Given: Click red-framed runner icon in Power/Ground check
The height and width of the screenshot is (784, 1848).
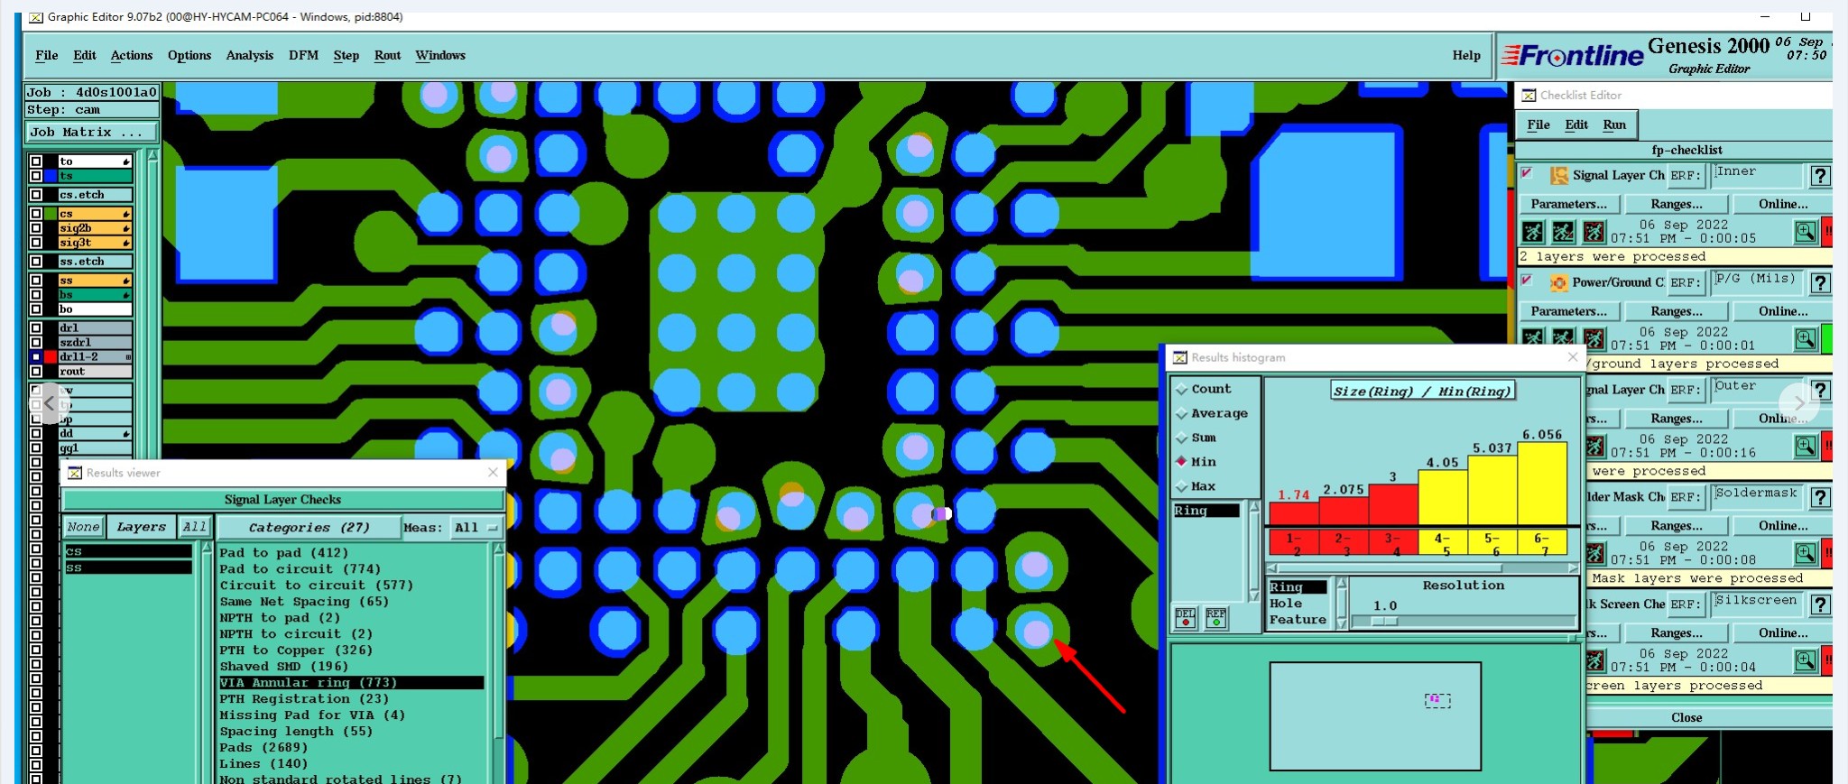Looking at the screenshot, I should point(1594,339).
